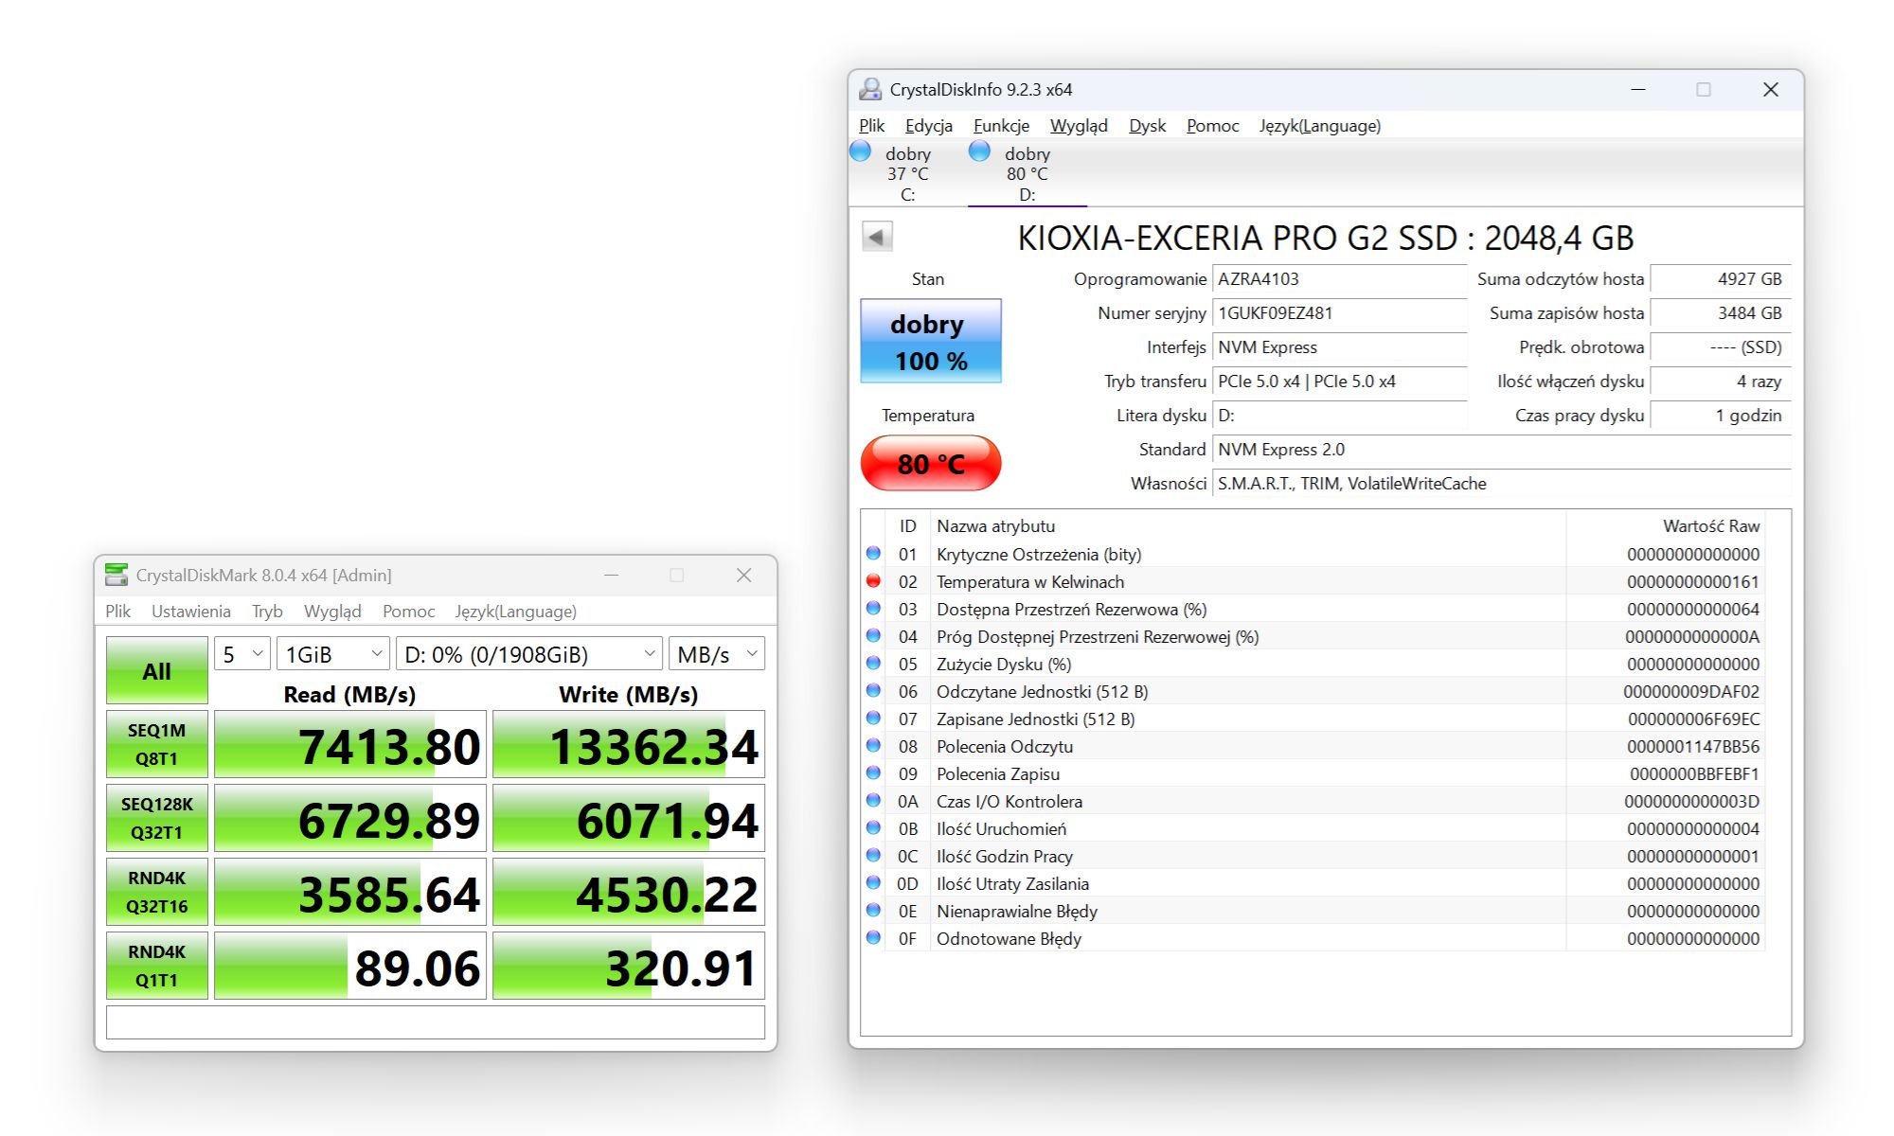Open the Plik menu in CrystalDiskInfo
Image resolution: width=1894 pixels, height=1136 pixels.
tap(871, 126)
